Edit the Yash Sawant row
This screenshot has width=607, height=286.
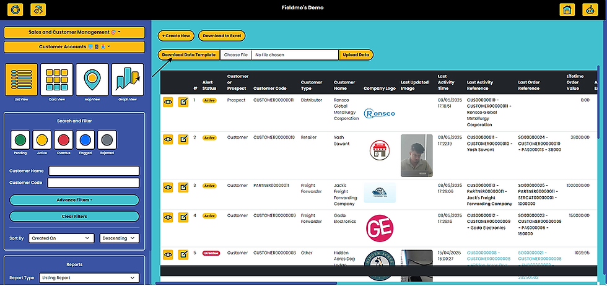coord(183,139)
